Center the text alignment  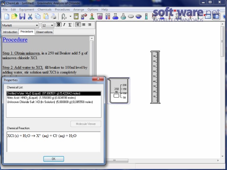point(84,25)
